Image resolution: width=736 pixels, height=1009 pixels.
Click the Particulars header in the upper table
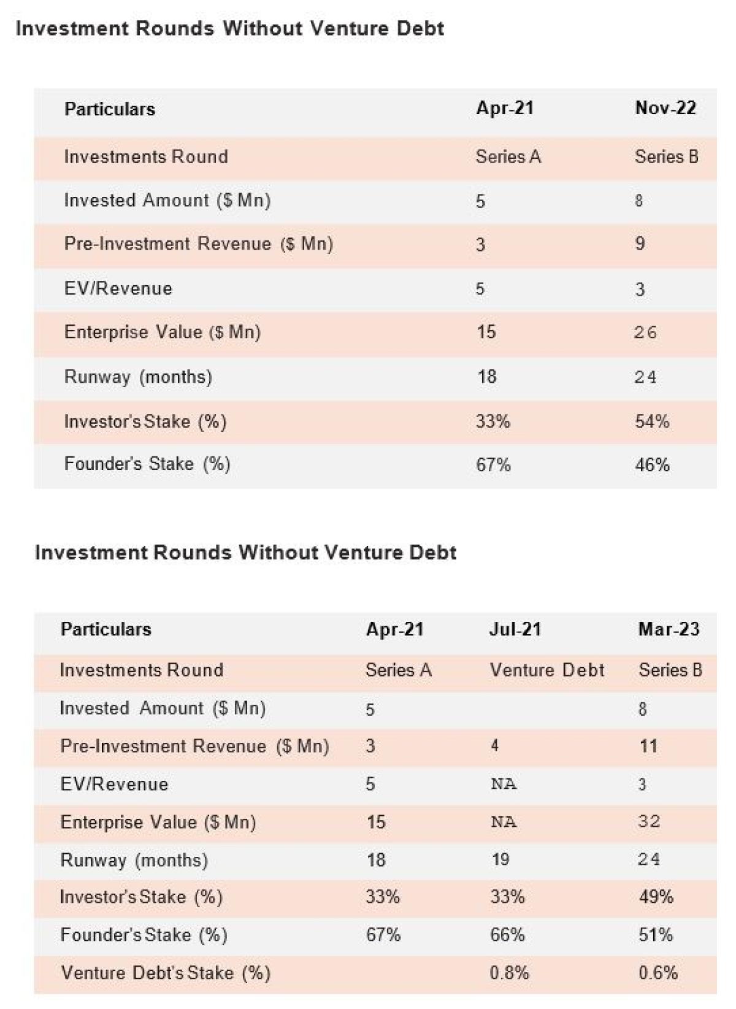[110, 109]
